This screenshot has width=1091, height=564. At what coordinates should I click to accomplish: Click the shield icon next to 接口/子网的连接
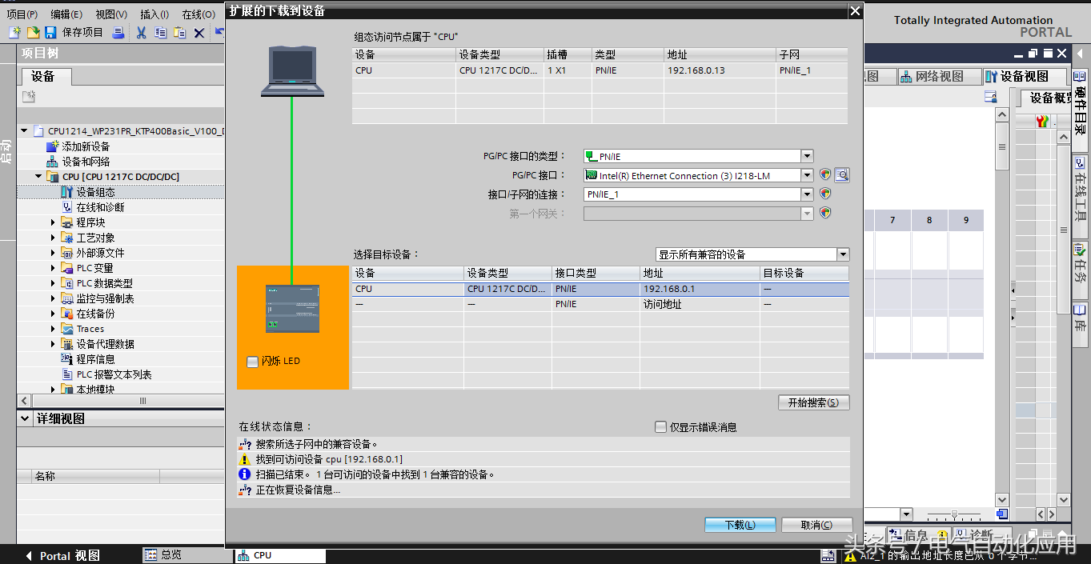click(825, 194)
